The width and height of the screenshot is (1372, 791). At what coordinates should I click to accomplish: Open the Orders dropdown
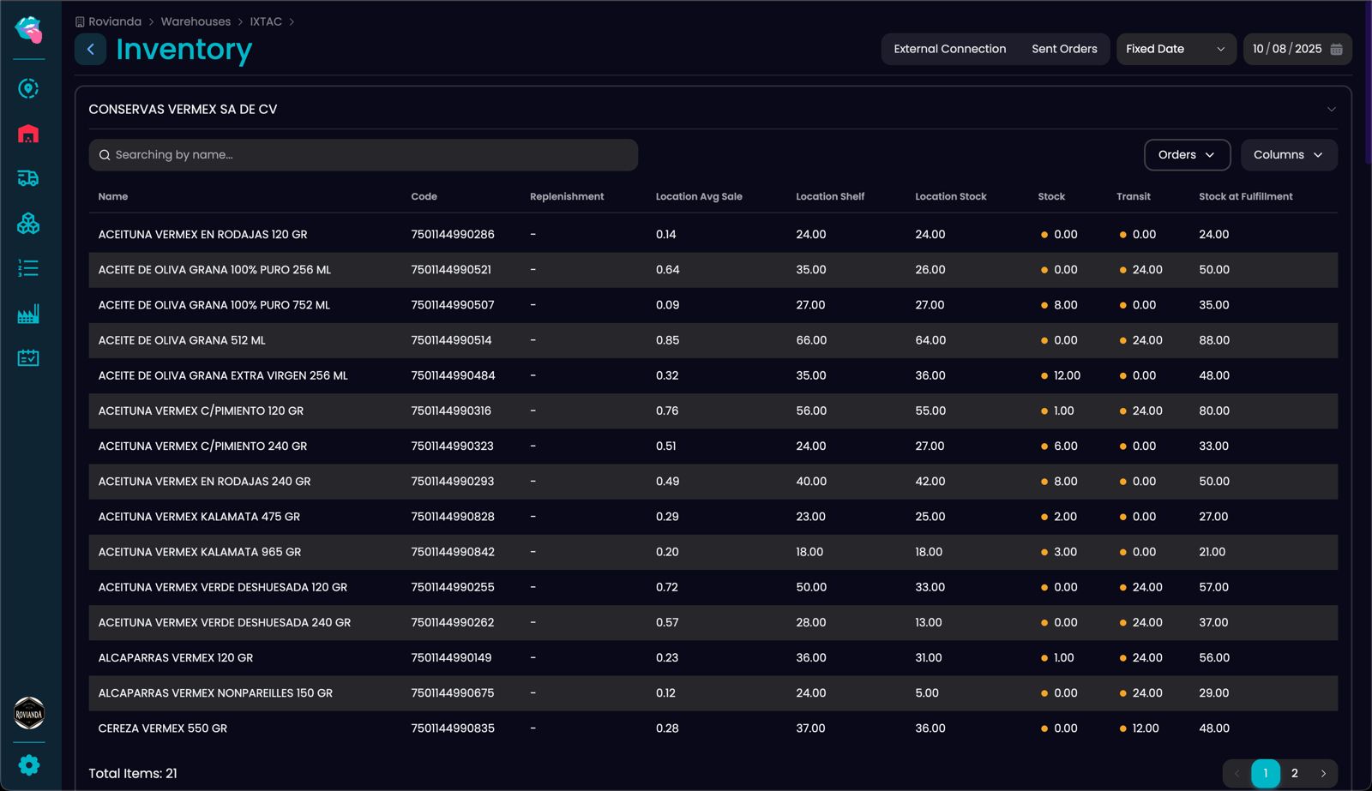pos(1187,155)
